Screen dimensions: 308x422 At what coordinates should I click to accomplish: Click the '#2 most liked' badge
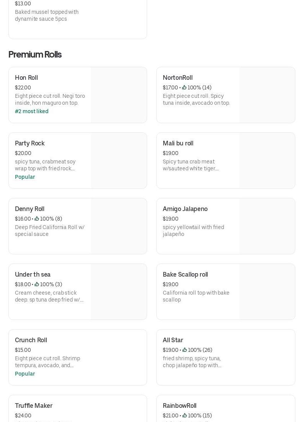[x=32, y=111]
